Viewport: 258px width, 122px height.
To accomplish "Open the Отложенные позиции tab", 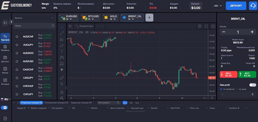I will tap(56, 103).
